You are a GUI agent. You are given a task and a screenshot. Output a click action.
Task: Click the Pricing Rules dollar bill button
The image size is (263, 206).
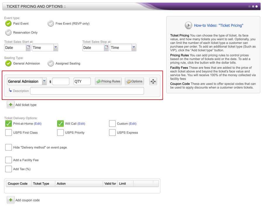pos(108,81)
